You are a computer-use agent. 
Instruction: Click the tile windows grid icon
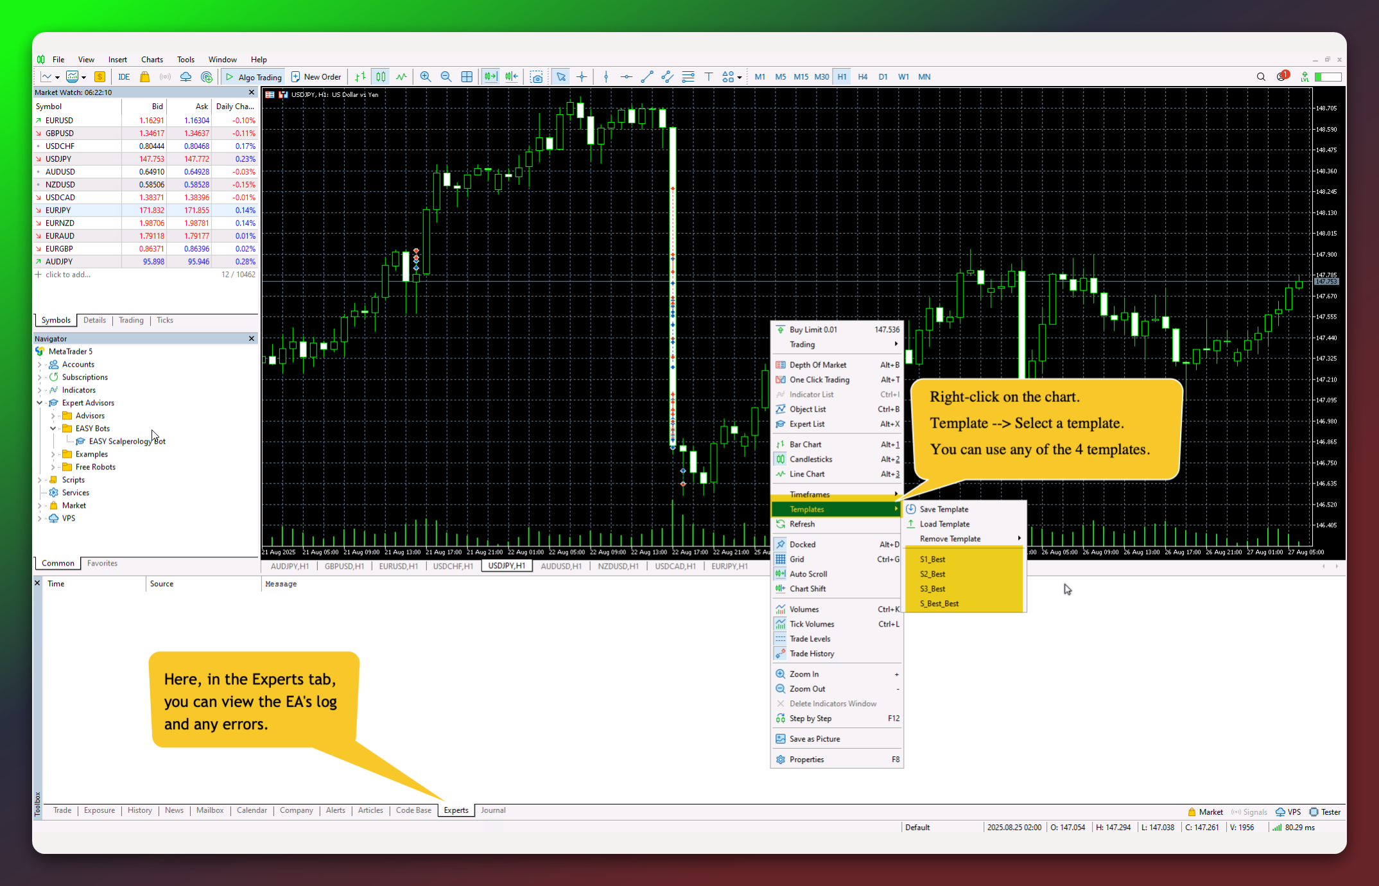click(467, 77)
